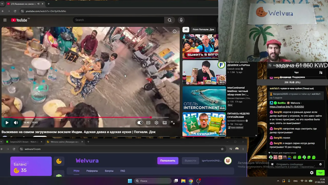Open File Explorer from the taskbar
The image size is (328, 185).
tap(183, 181)
